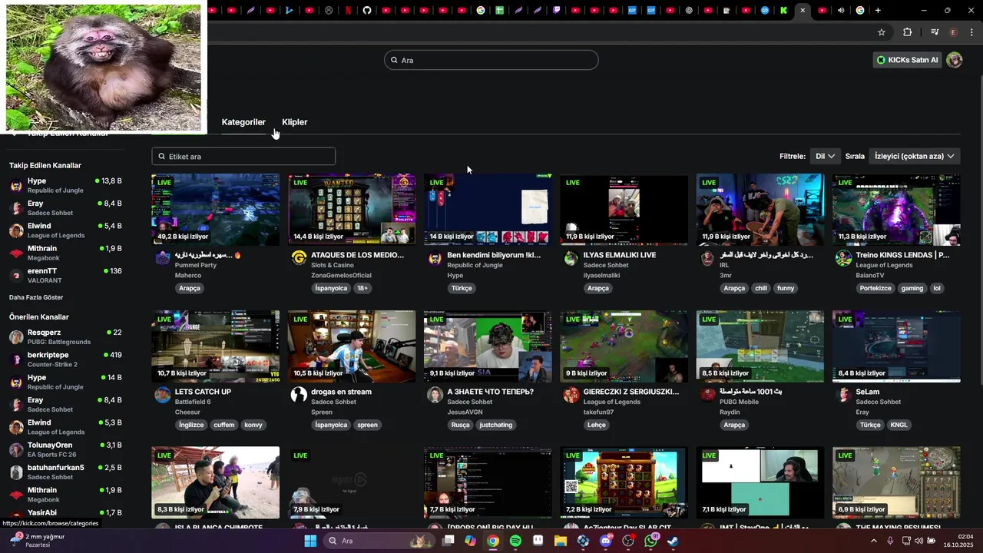The height and width of the screenshot is (553, 983).
Task: Open 'PUBG Mobile' category under Raydin stream
Action: [x=739, y=402]
